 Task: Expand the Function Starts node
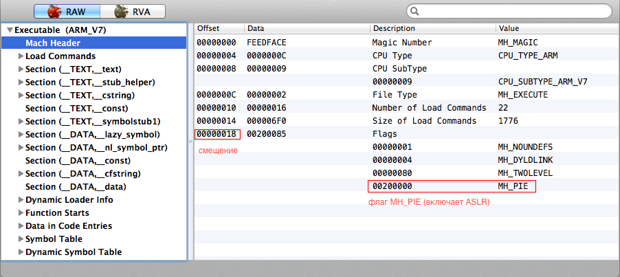tap(21, 212)
